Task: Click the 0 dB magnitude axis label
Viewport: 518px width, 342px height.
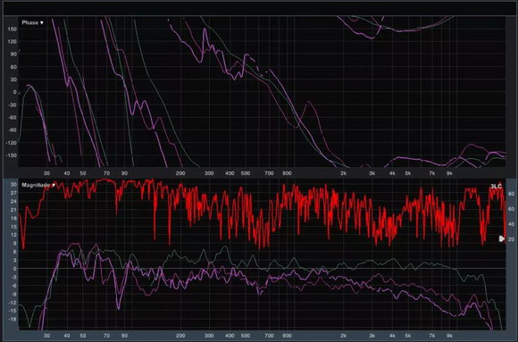Action: tap(14, 269)
